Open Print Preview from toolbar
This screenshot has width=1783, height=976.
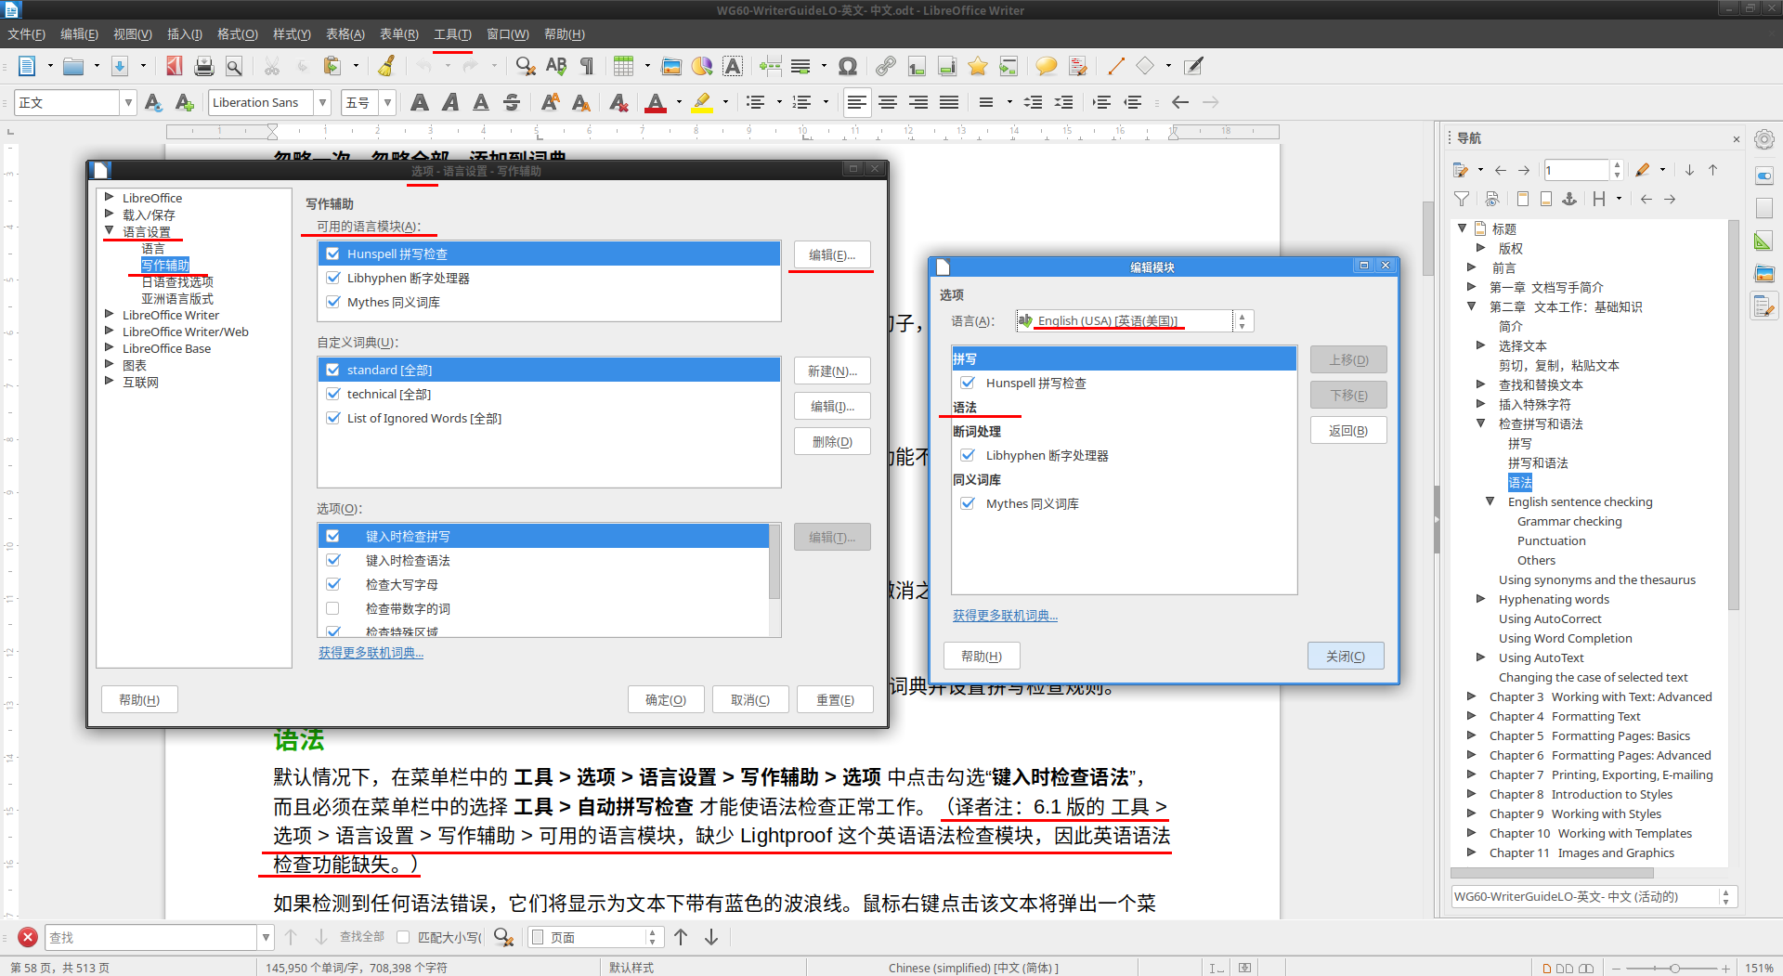(x=234, y=66)
